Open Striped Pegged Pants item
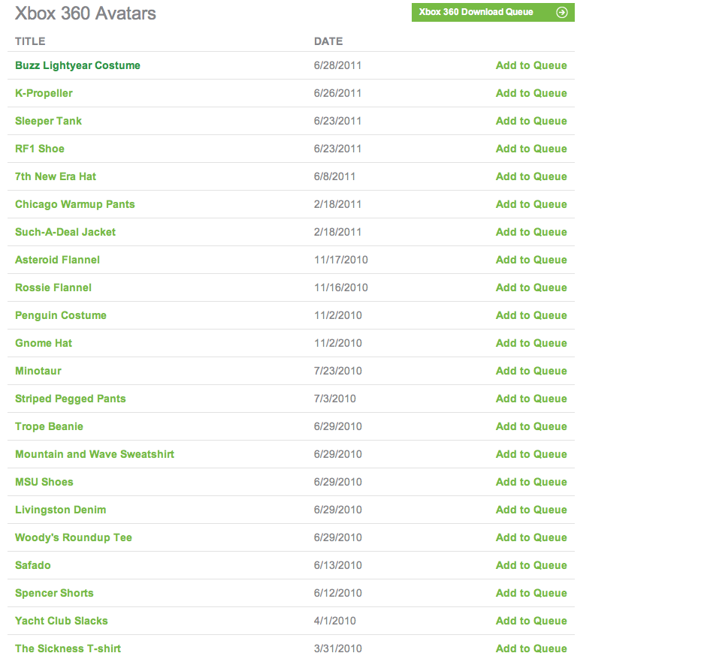This screenshot has height=656, width=701. point(70,399)
